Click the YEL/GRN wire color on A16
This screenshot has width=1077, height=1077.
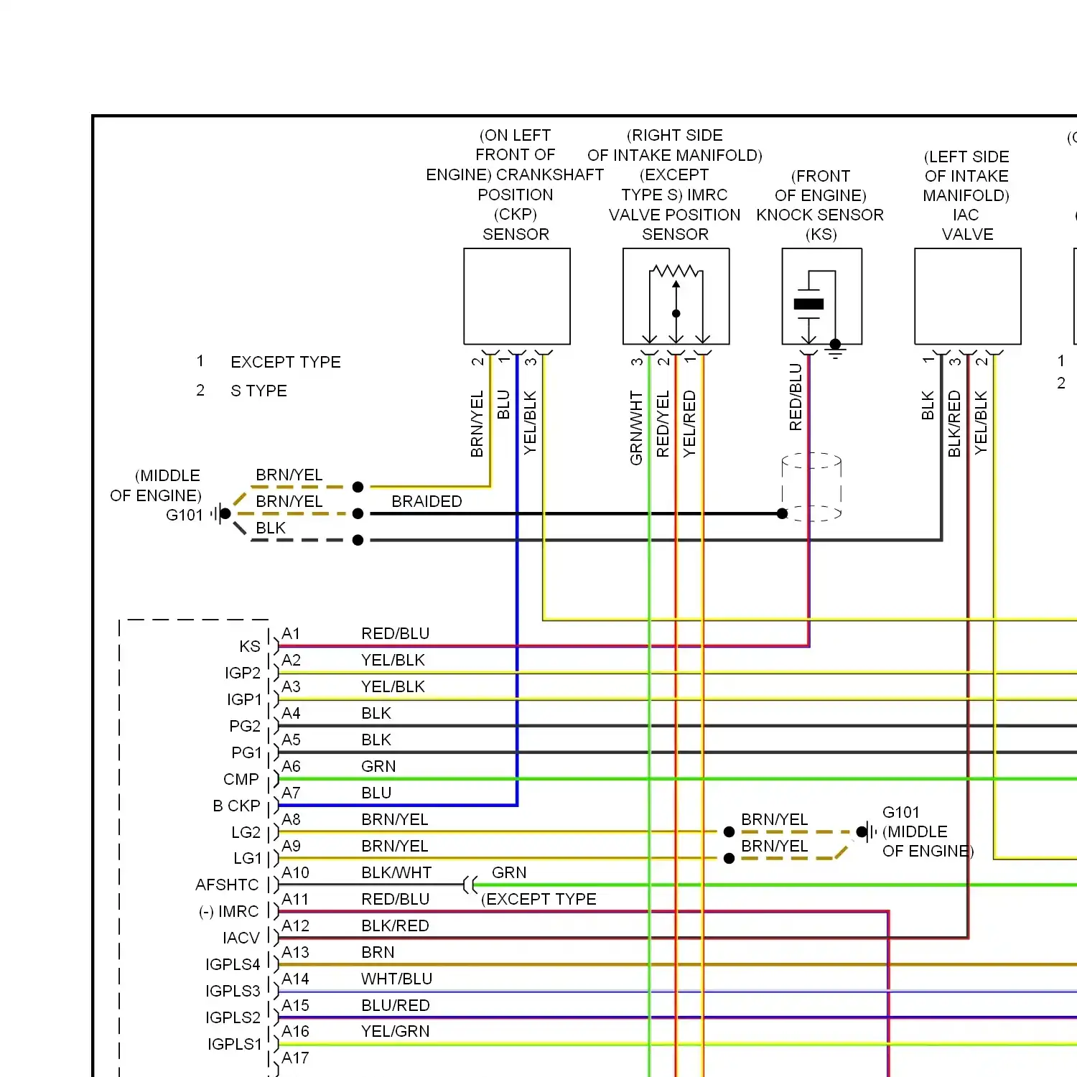(396, 1031)
